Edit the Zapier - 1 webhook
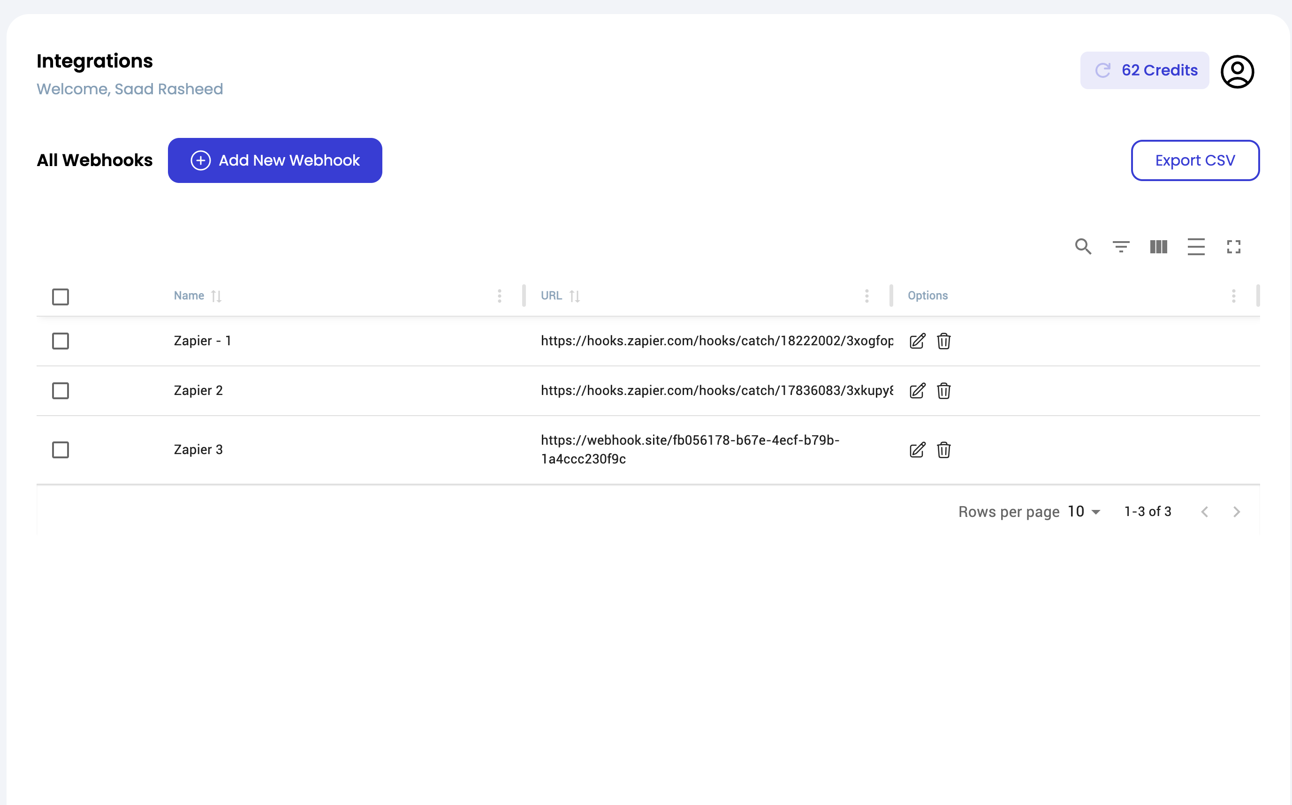This screenshot has width=1292, height=805. (917, 341)
